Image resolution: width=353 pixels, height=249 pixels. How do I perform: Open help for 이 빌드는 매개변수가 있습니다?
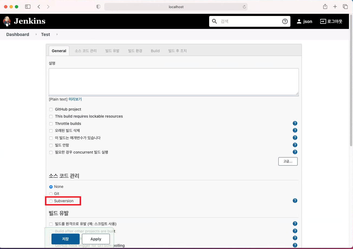click(295, 138)
